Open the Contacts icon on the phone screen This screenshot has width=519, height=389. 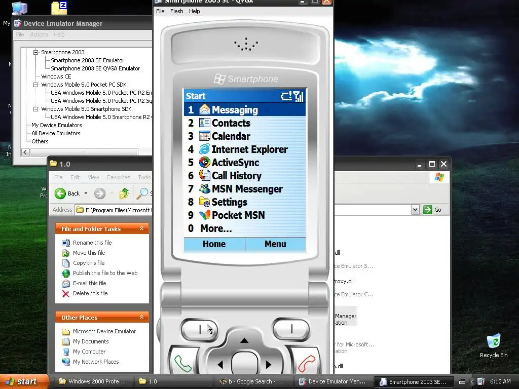205,123
